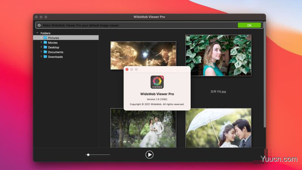Start the slideshow with the play button

149,154
